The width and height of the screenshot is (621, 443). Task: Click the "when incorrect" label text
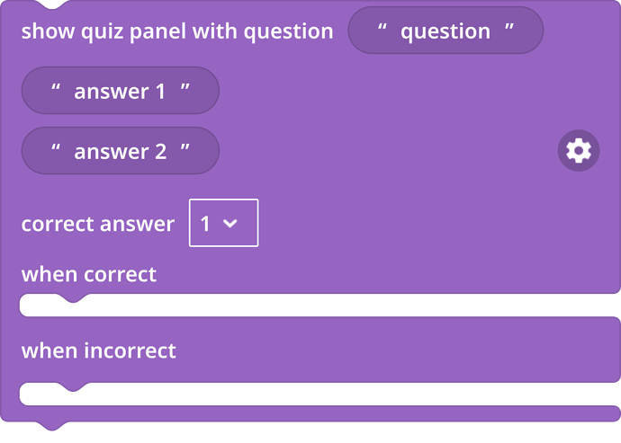point(99,350)
